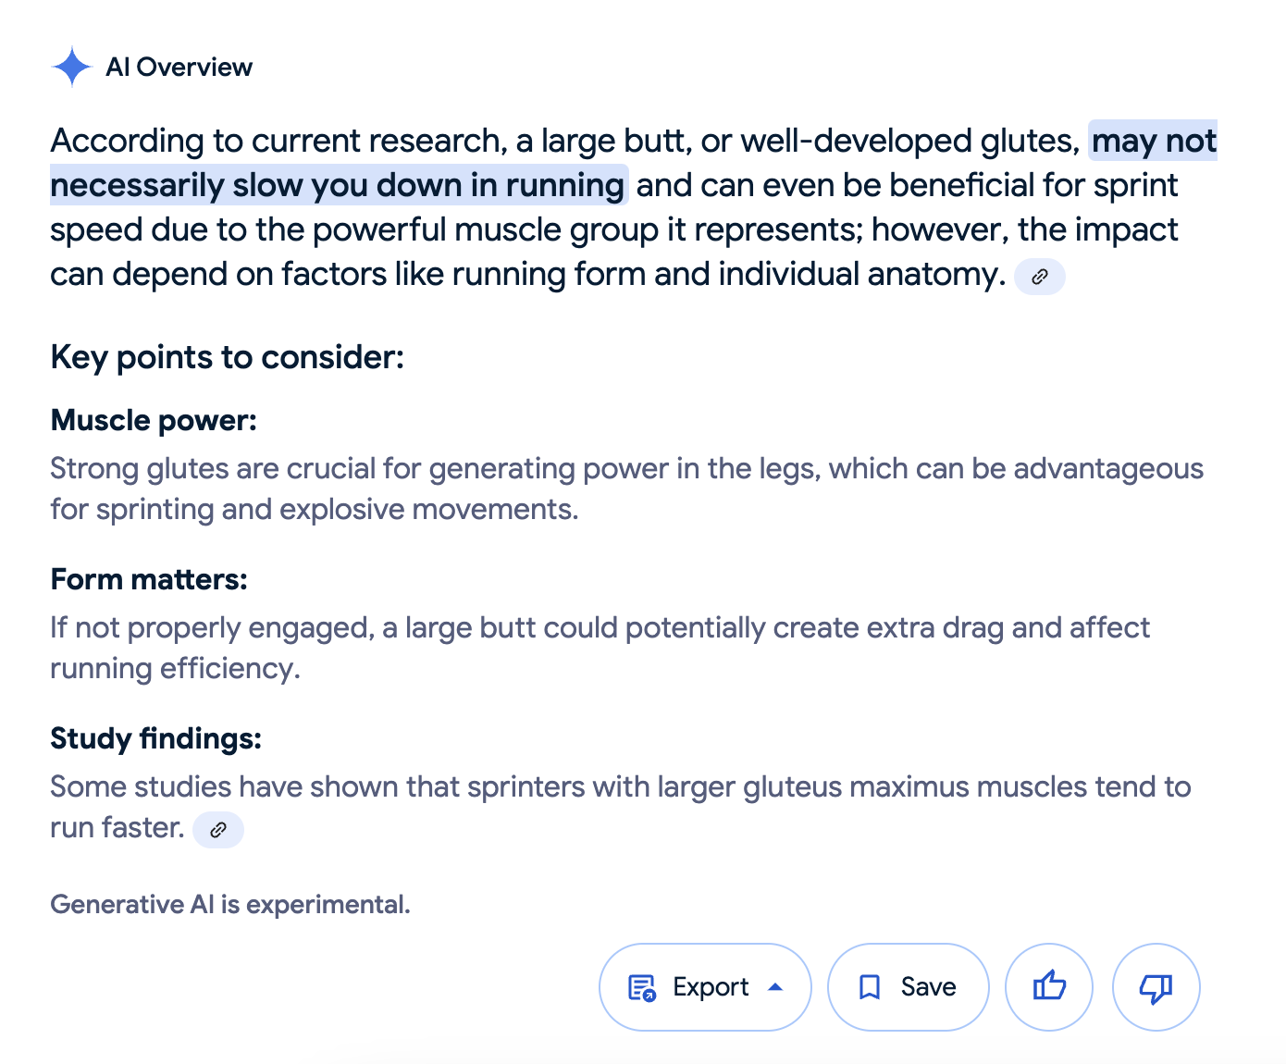The height and width of the screenshot is (1064, 1286).
Task: Click the Export document icon
Action: click(642, 988)
